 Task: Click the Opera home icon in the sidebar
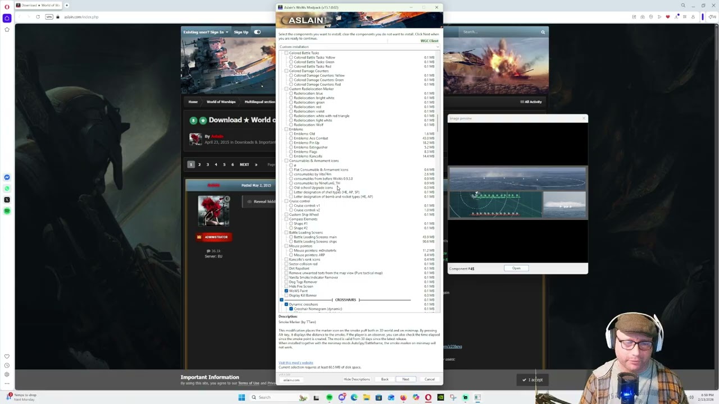(x=7, y=18)
